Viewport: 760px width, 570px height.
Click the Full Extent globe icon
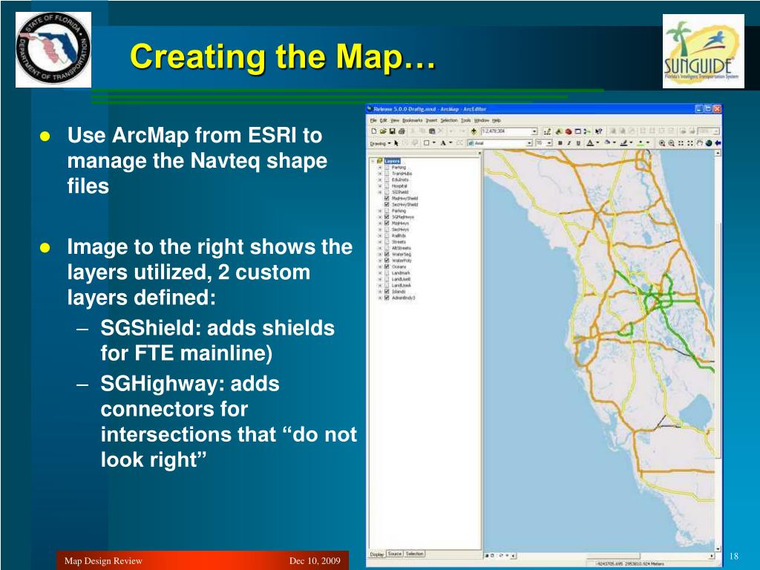click(x=709, y=143)
